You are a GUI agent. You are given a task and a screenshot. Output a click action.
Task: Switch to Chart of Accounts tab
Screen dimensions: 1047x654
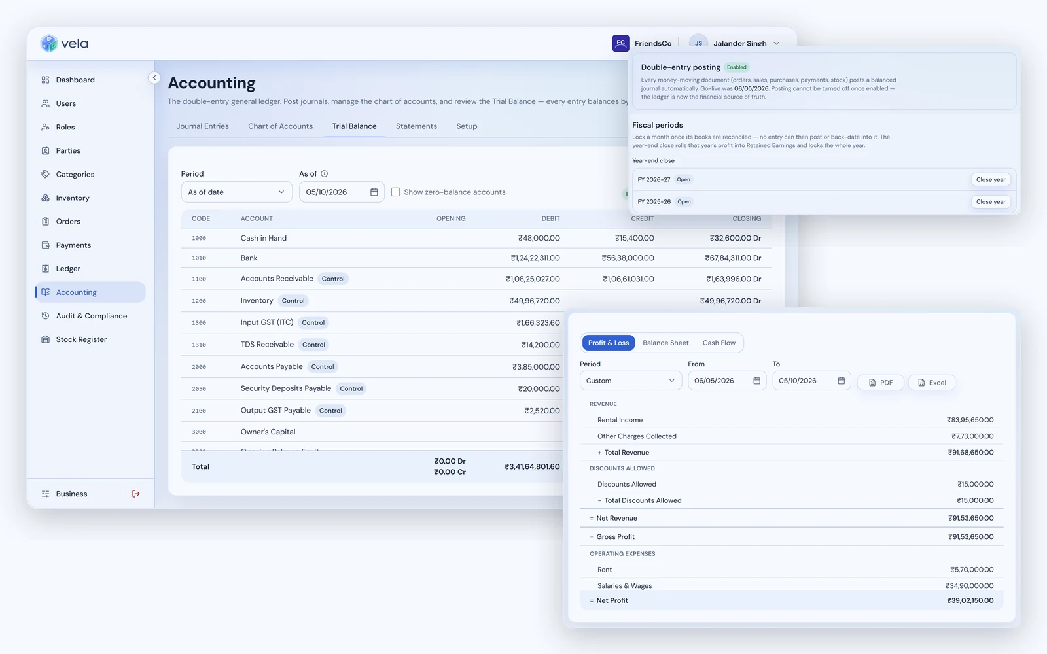280,126
